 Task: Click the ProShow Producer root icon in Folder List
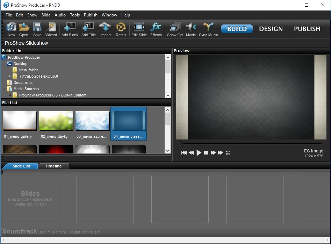4,57
